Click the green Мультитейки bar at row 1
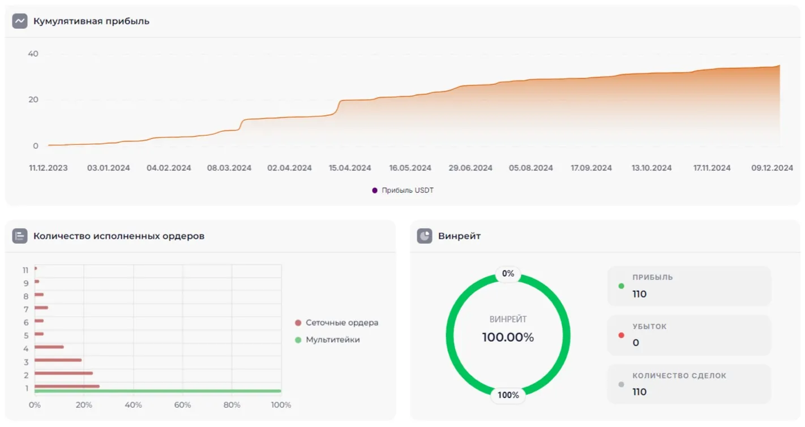This screenshot has width=805, height=427. (157, 391)
